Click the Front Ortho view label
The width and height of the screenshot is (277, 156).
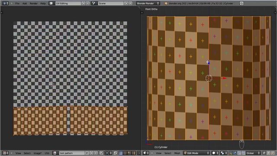pos(151,9)
